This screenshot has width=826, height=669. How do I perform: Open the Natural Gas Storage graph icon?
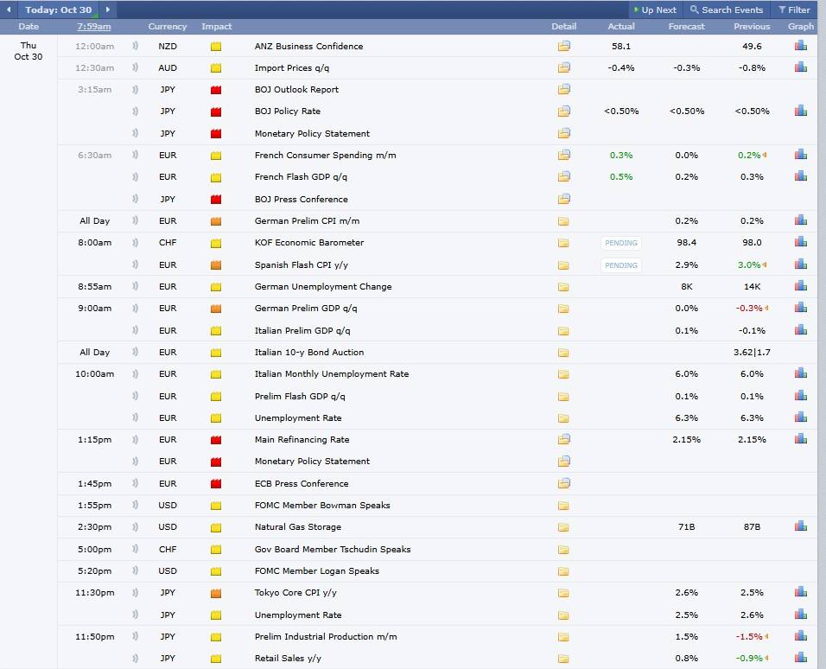(800, 526)
